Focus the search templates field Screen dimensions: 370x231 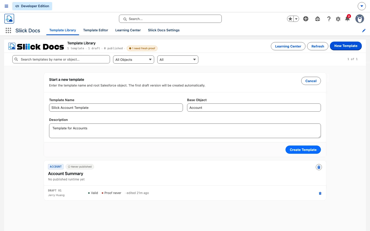pyautogui.click(x=61, y=60)
